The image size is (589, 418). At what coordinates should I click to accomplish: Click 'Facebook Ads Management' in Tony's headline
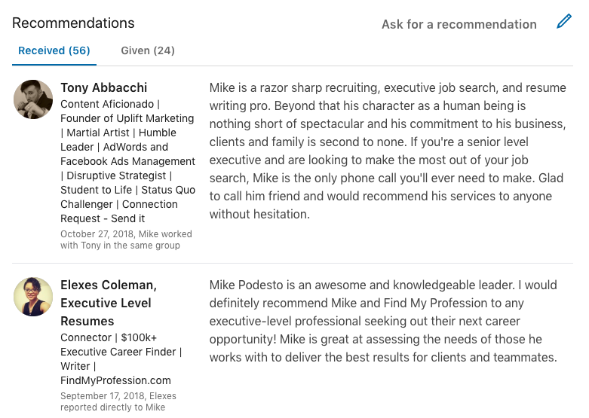click(x=127, y=161)
